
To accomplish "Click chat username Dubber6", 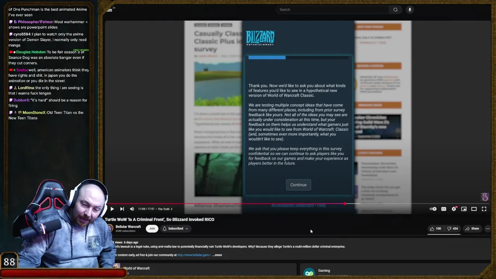I will [21, 100].
